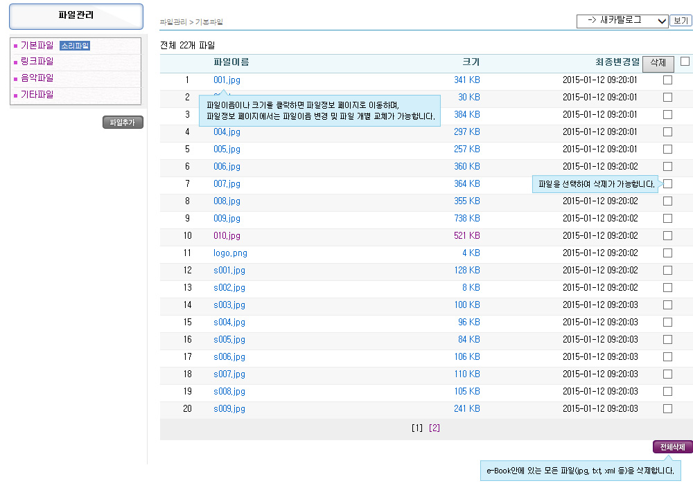Click the 보기 button
Image resolution: width=693 pixels, height=490 pixels.
click(x=681, y=21)
